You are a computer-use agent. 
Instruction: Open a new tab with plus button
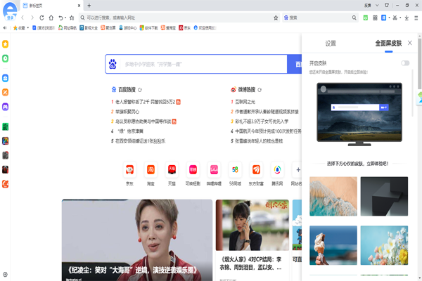[x=89, y=6]
